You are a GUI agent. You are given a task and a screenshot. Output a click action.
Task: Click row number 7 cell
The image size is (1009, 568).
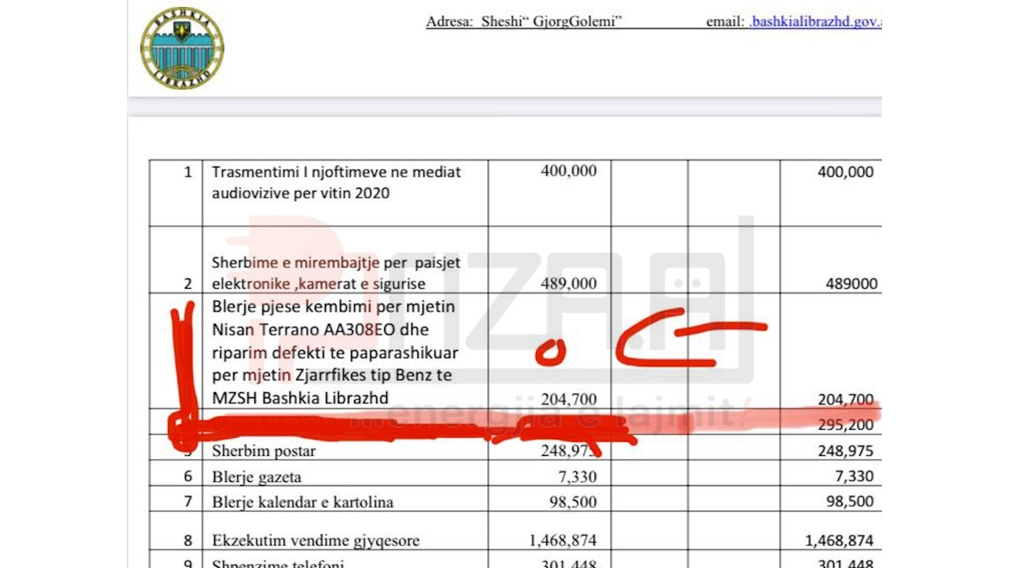point(188,502)
